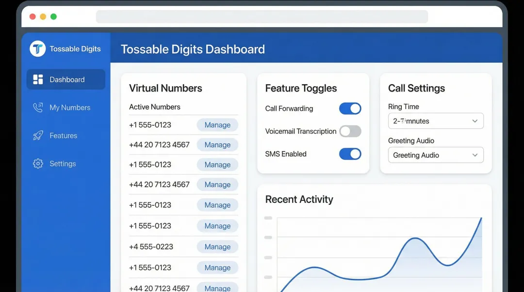Click the My Numbers phone icon
Image resolution: width=524 pixels, height=292 pixels.
(38, 107)
